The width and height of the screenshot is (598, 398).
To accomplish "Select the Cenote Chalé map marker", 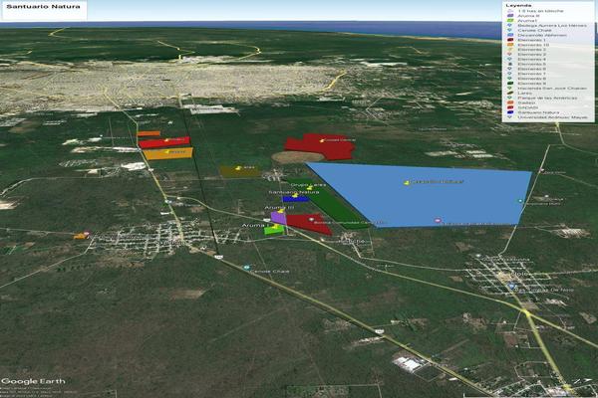I will (247, 267).
